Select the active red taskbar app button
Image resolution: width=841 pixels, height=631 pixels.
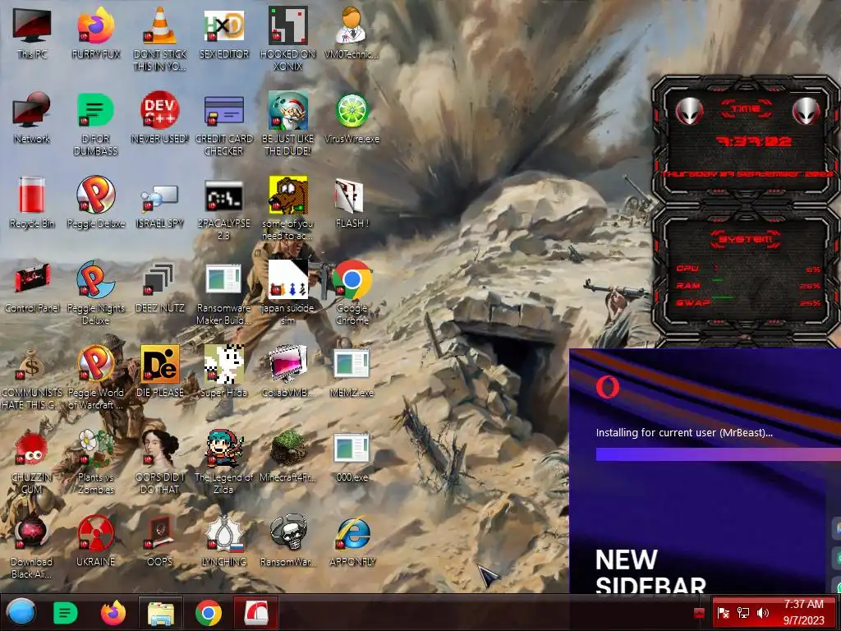pyautogui.click(x=256, y=612)
